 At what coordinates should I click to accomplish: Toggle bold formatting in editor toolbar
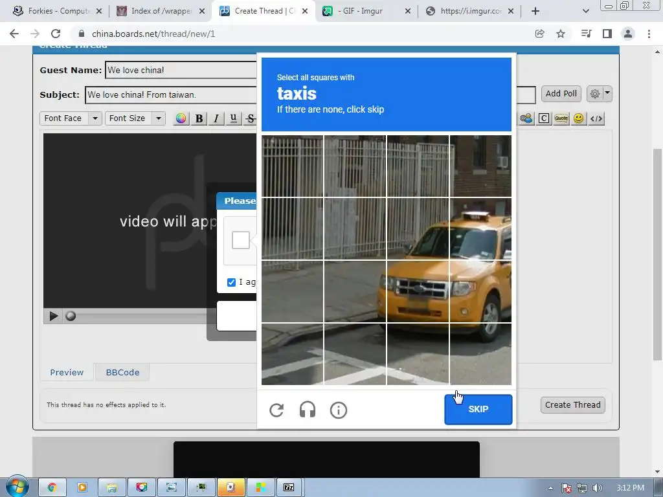tap(199, 118)
